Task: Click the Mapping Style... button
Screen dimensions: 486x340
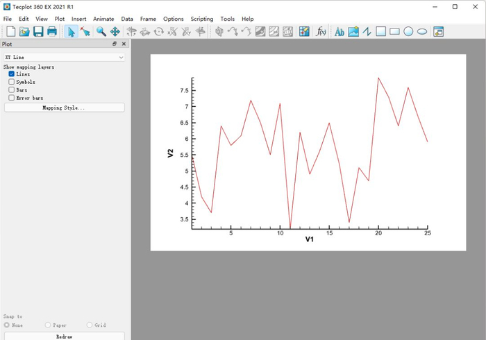Action: (x=64, y=108)
